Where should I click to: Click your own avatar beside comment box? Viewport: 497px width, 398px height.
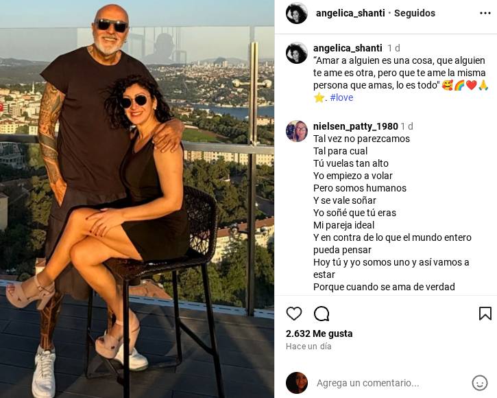click(x=296, y=383)
